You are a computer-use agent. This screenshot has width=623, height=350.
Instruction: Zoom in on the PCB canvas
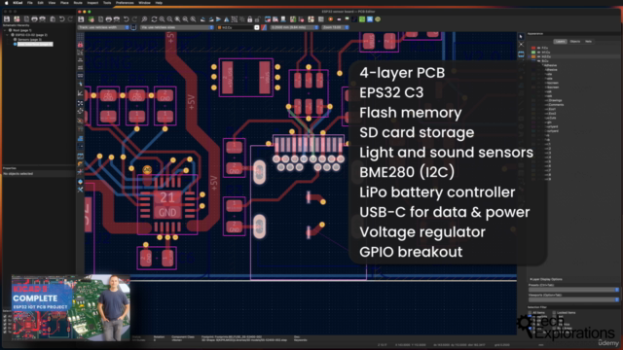point(162,19)
